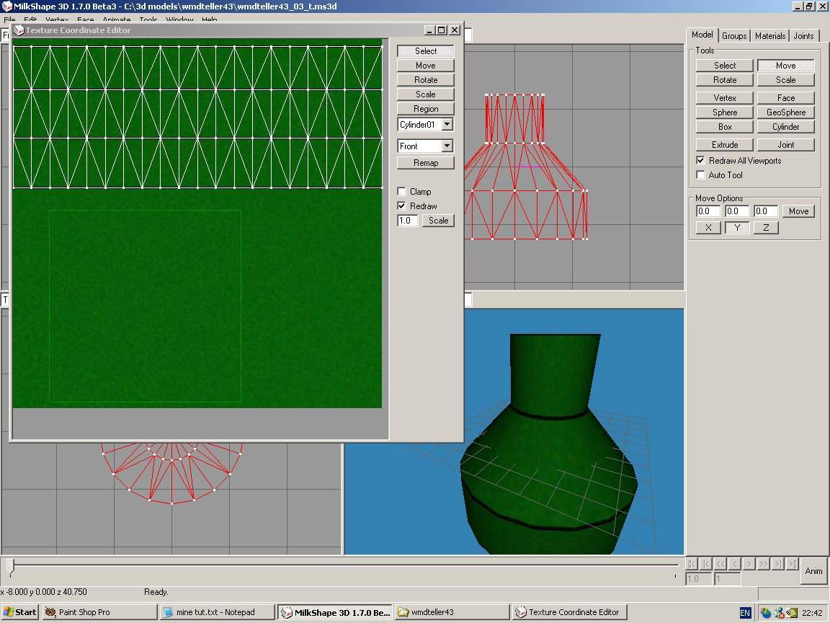Click the texture scale value field
Image resolution: width=830 pixels, height=623 pixels.
pos(407,221)
